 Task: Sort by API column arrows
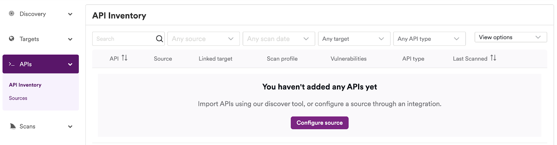(x=124, y=58)
